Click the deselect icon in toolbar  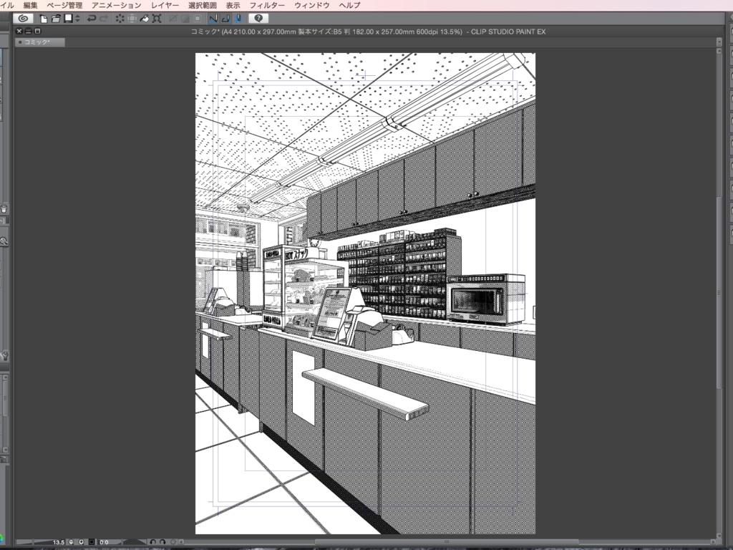pyautogui.click(x=173, y=18)
